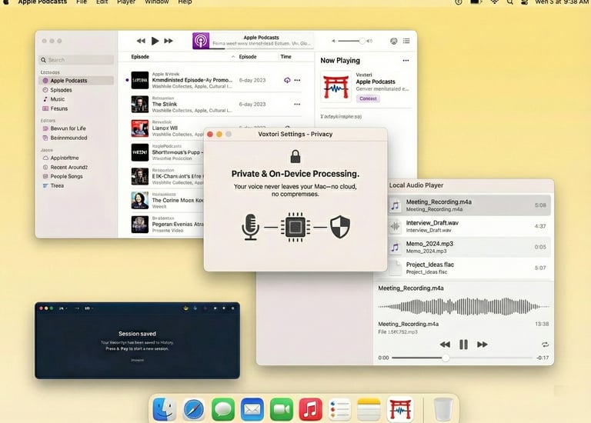The height and width of the screenshot is (423, 591).
Task: Click the Meeting_Recording waveform display
Action: [x=463, y=307]
